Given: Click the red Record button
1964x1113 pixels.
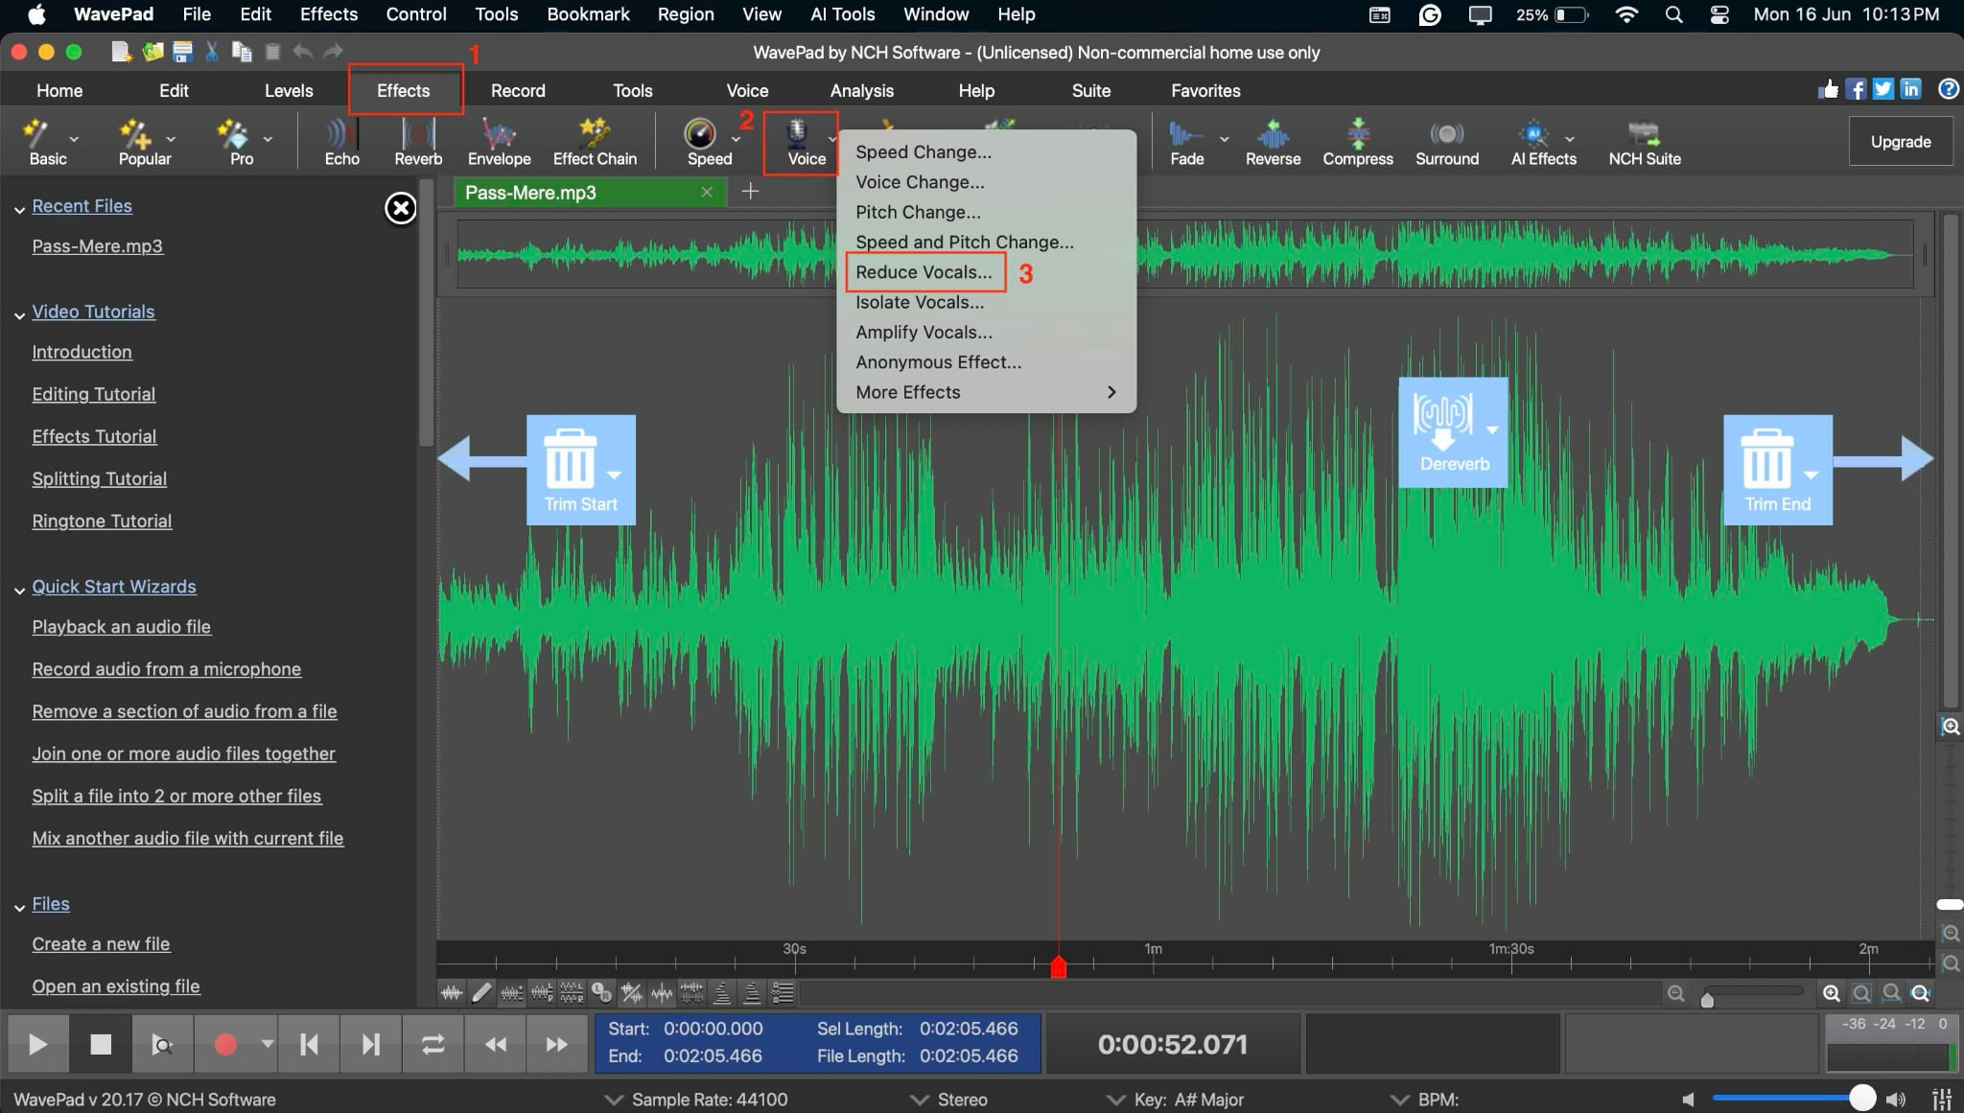Looking at the screenshot, I should (x=225, y=1044).
